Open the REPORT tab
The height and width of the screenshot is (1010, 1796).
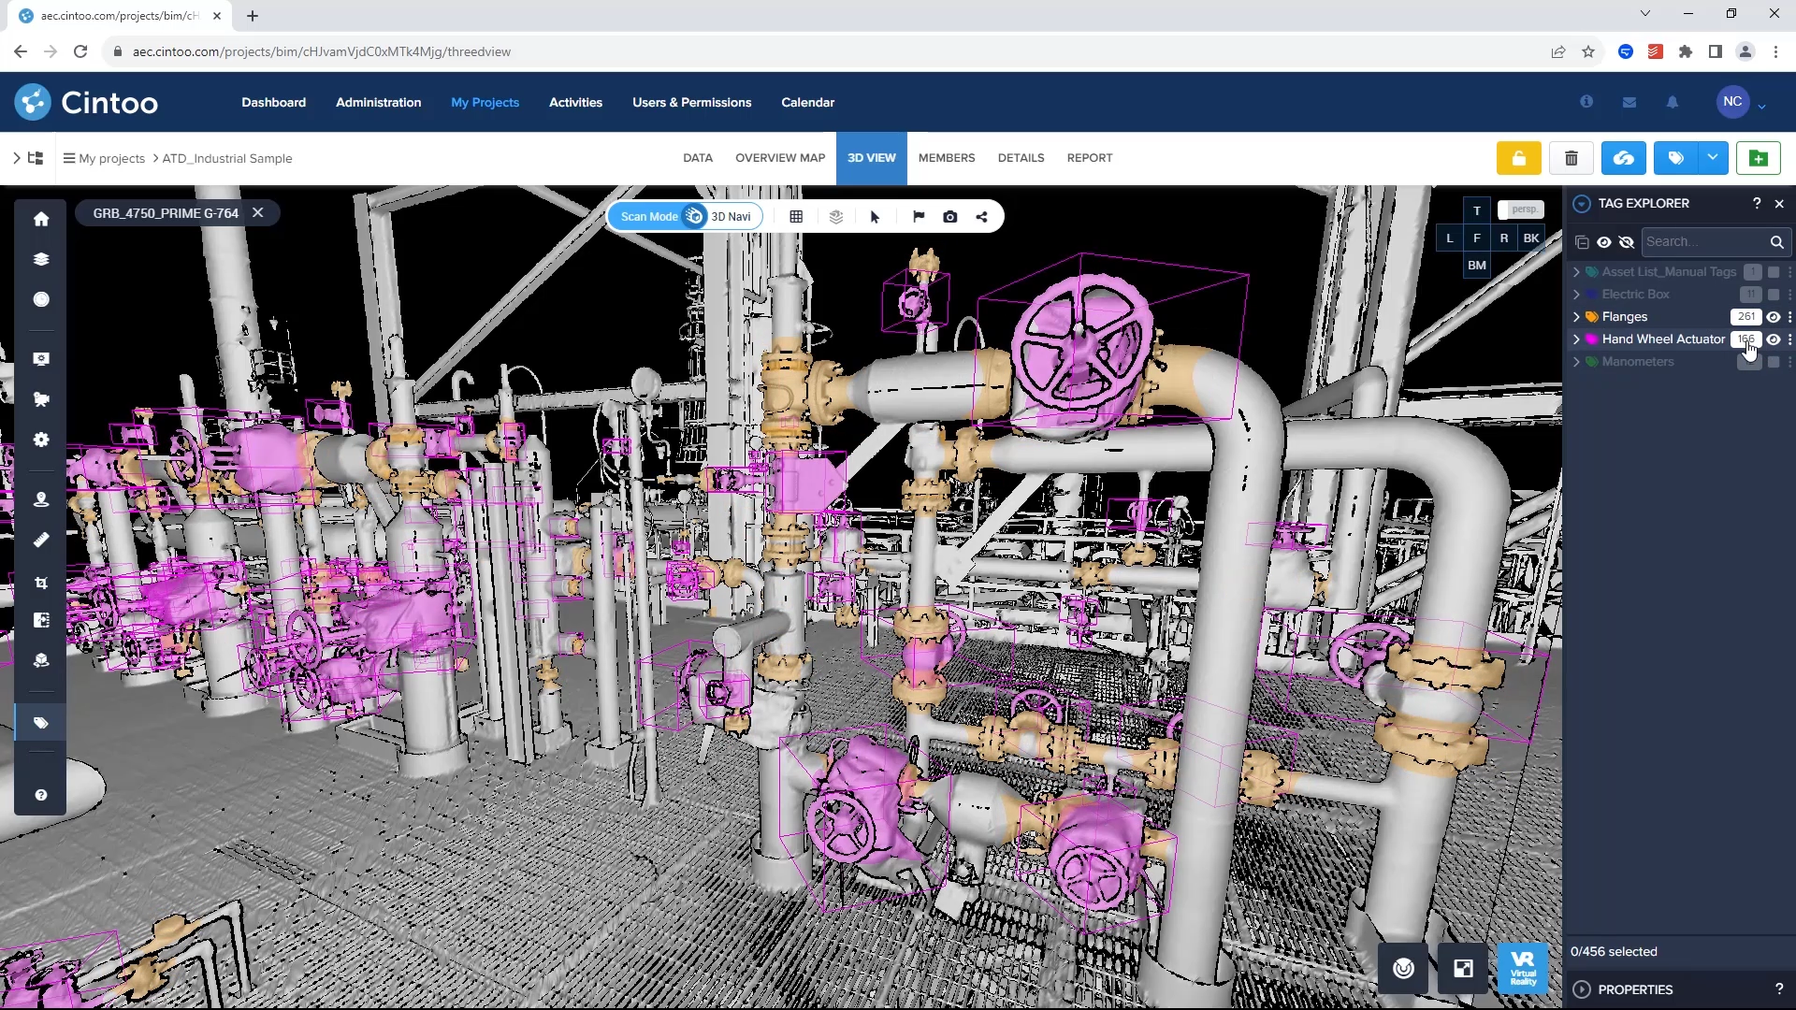coord(1090,158)
